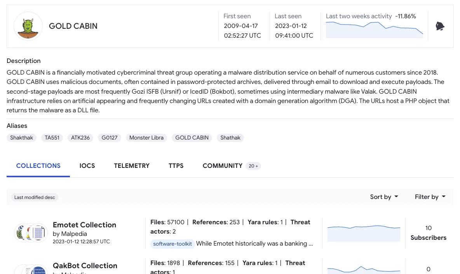This screenshot has height=274, width=460.
Task: Open the QakBot Collection title link
Action: click(85, 265)
